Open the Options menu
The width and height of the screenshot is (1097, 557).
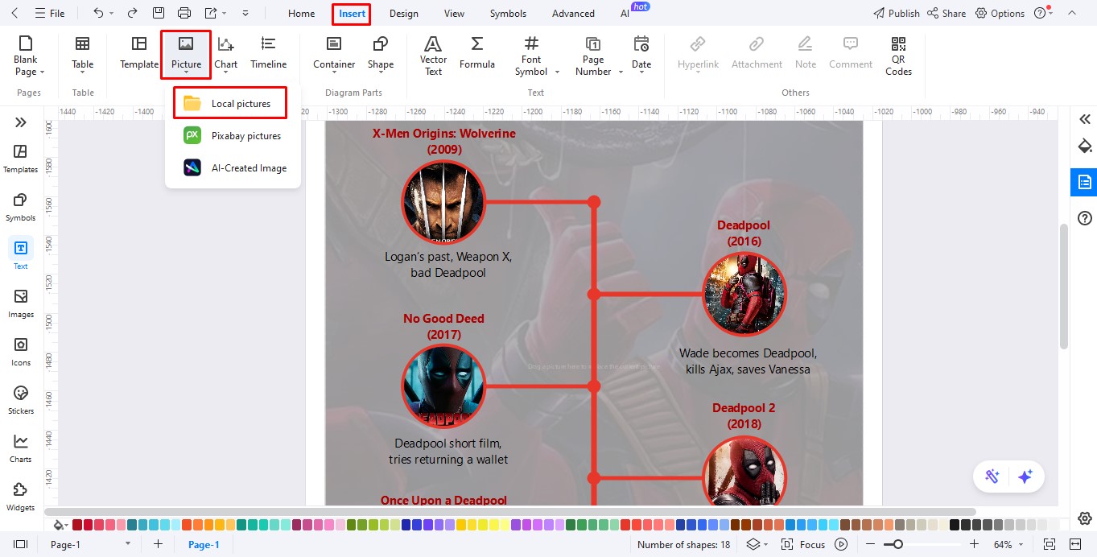coord(1000,14)
